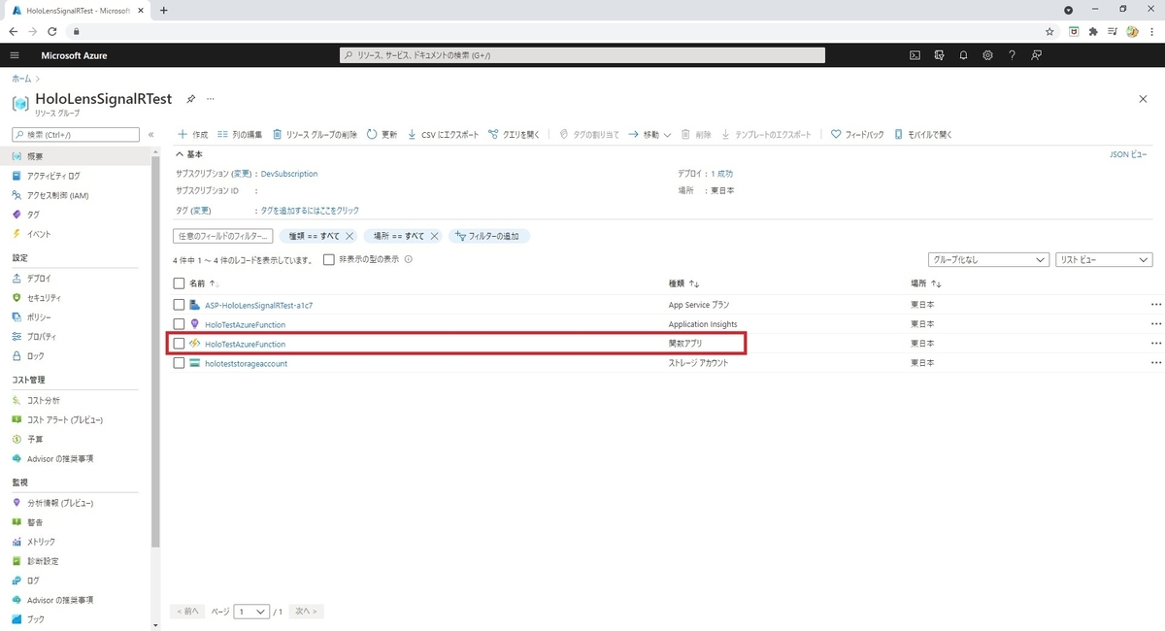Toggle the select-all checkbox in header
This screenshot has width=1165, height=631.
coord(179,283)
